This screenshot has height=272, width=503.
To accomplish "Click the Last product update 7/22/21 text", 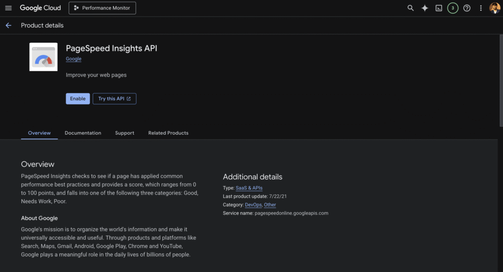I will click(x=255, y=196).
